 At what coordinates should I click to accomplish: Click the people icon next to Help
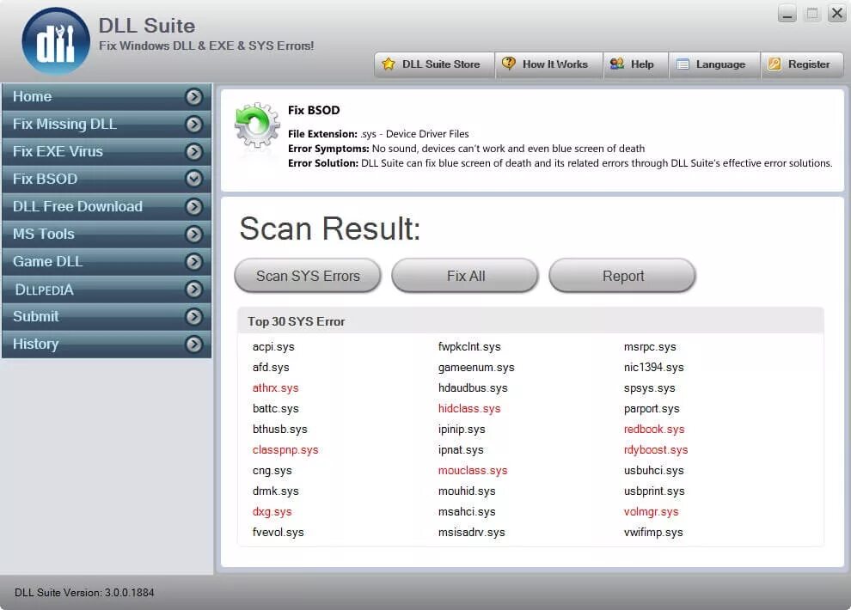[617, 64]
